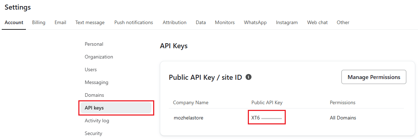Viewport: 418px width, 140px height.
Task: Switch to the Monitors tab
Action: tap(225, 23)
